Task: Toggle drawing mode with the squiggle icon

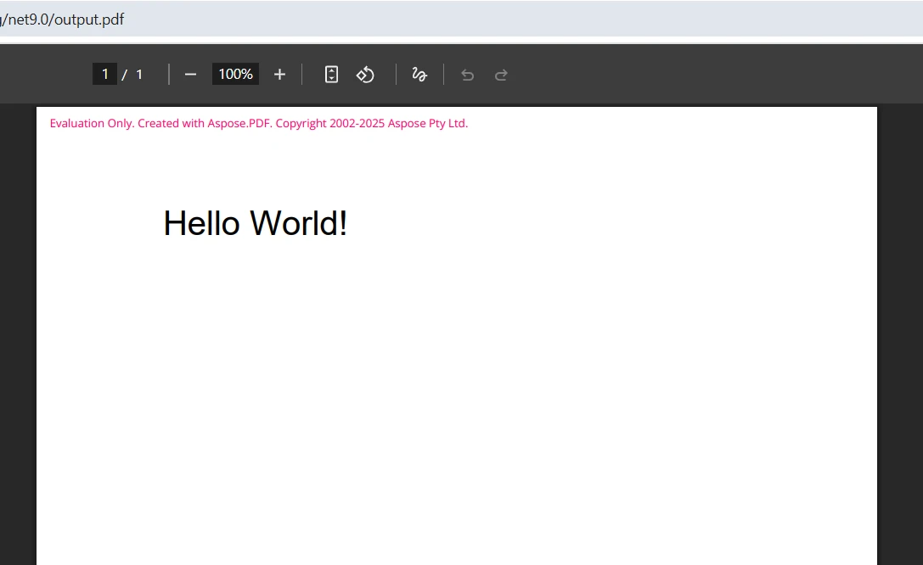Action: click(x=419, y=75)
